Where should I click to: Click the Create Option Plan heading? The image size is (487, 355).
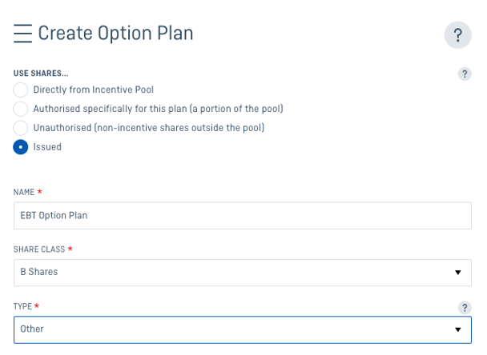115,33
